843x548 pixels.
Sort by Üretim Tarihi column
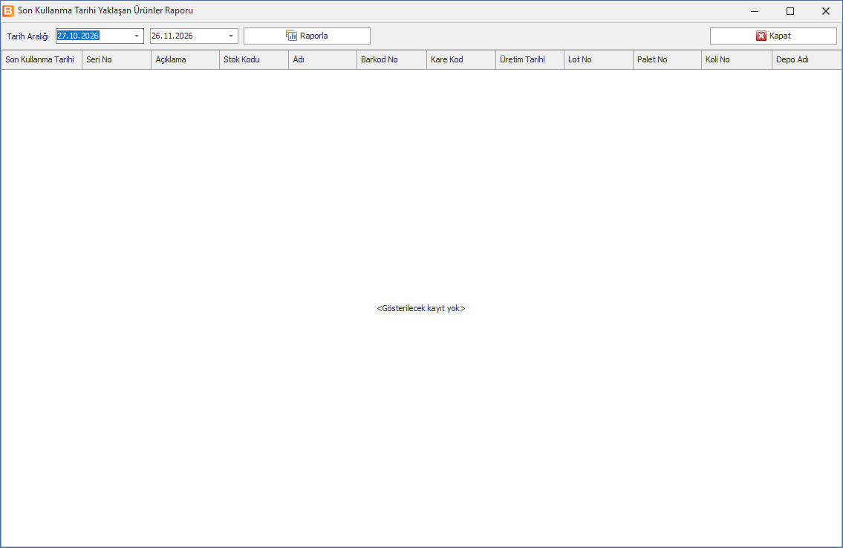click(x=530, y=59)
